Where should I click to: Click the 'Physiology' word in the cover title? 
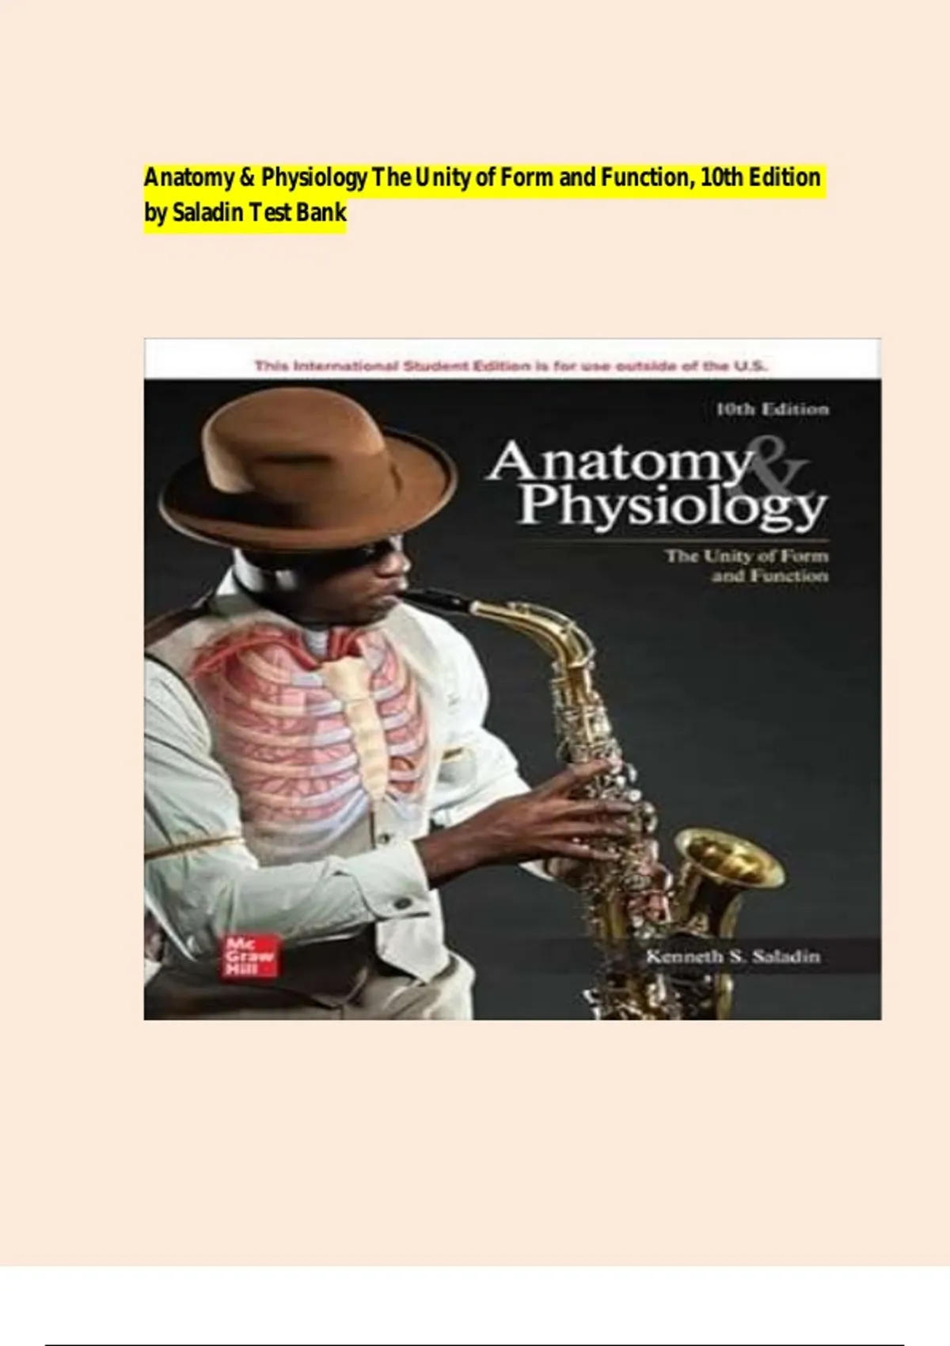coord(672,507)
